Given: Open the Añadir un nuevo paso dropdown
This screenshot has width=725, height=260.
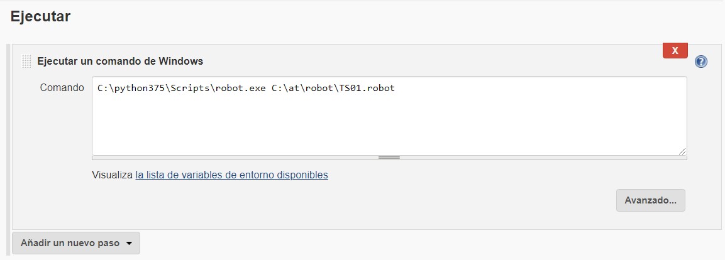Looking at the screenshot, I should click(x=76, y=243).
